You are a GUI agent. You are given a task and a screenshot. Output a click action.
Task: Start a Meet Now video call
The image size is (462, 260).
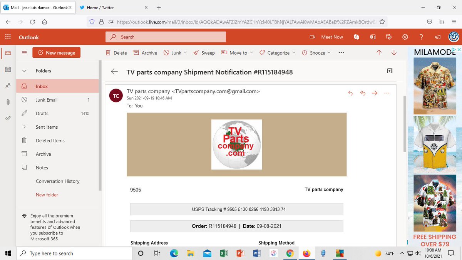326,37
